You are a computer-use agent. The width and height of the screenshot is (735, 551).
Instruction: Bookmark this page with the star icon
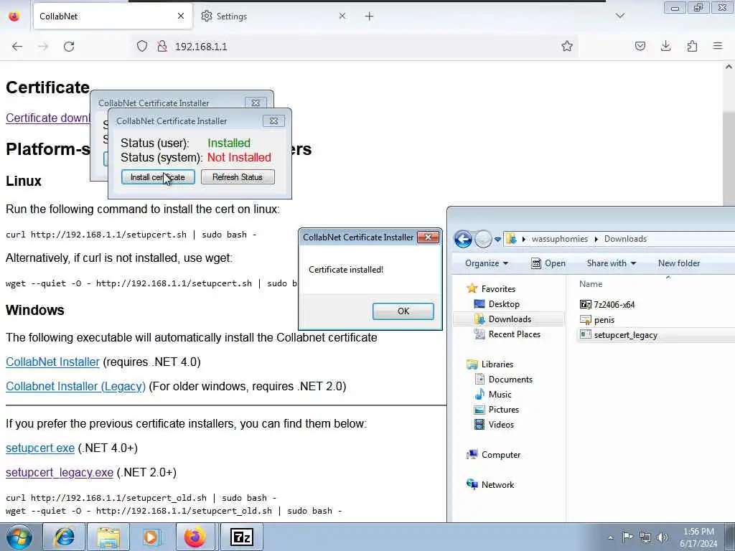tap(567, 46)
